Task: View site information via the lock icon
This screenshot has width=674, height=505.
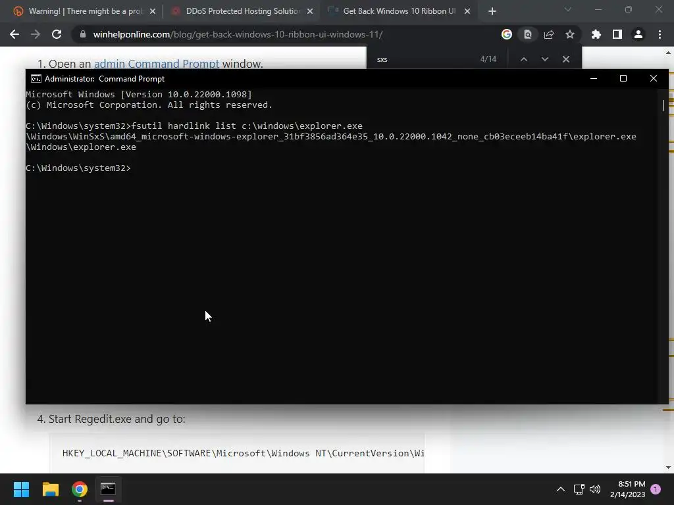Action: click(x=83, y=34)
